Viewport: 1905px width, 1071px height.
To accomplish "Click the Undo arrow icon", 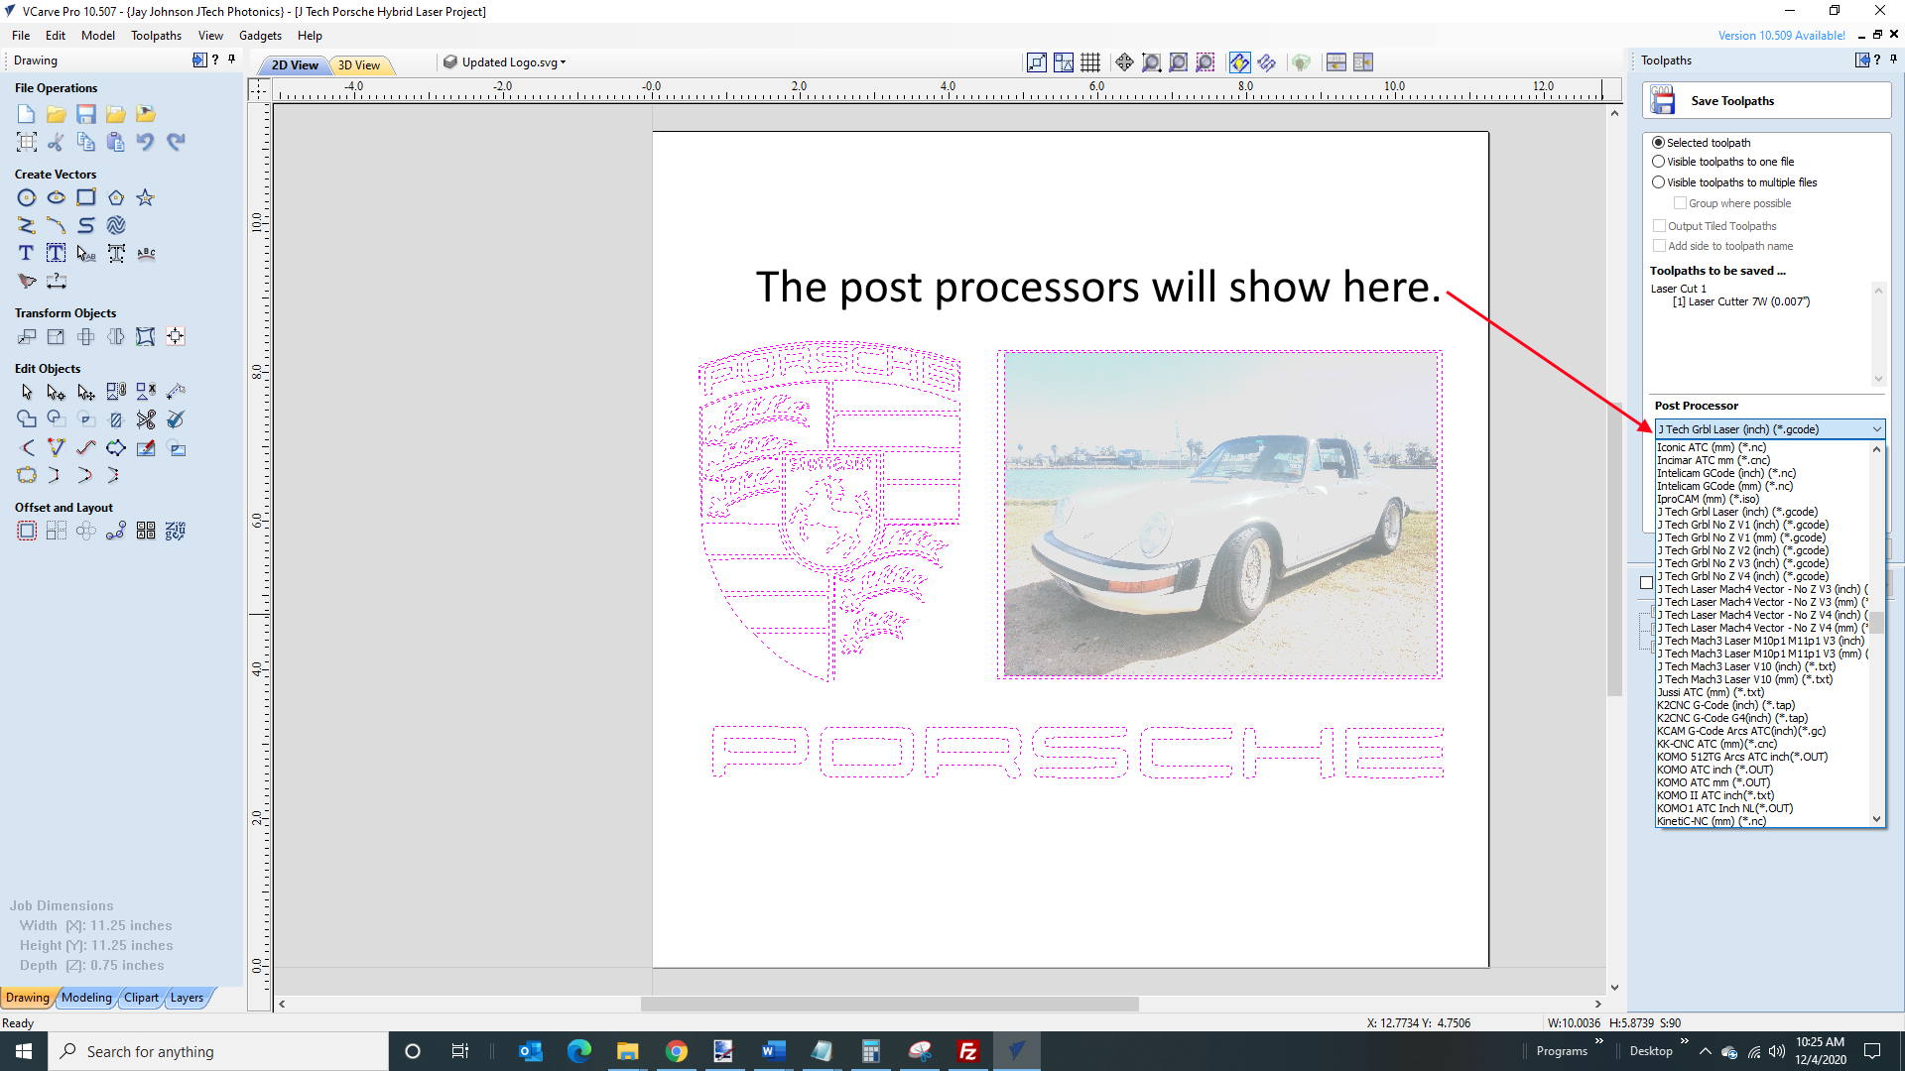I will pos(146,142).
